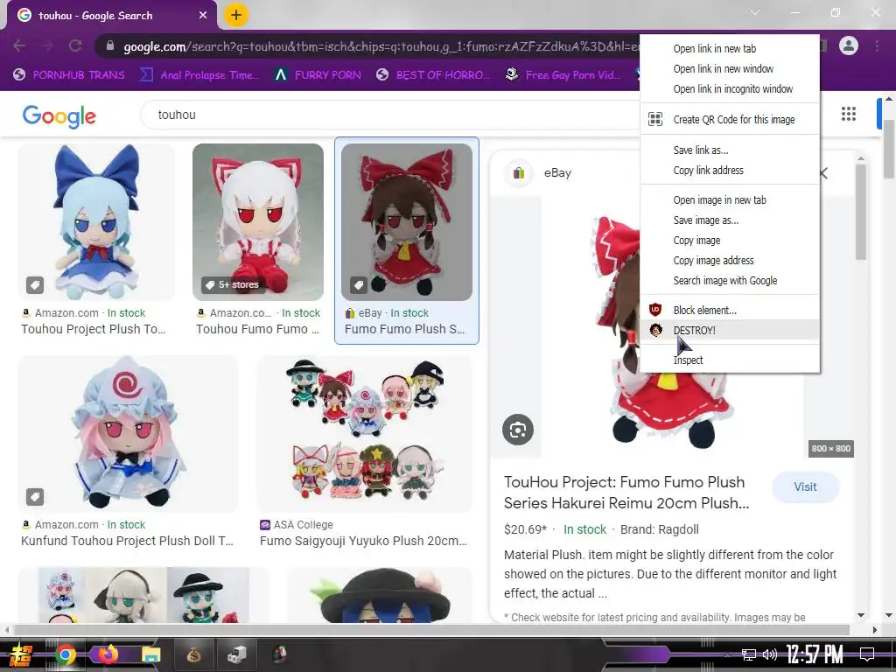Image resolution: width=896 pixels, height=672 pixels.
Task: Click the Cirno blue plush thumbnail
Action: click(x=96, y=221)
